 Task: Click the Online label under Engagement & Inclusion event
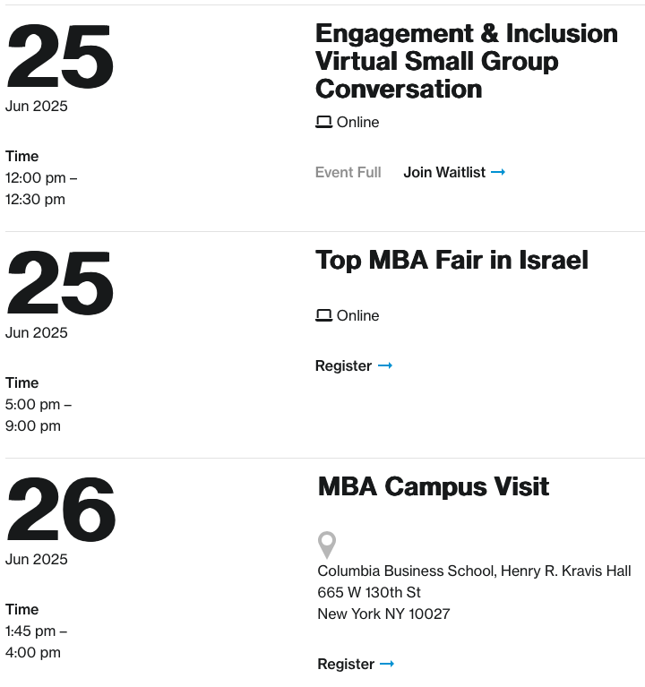[357, 122]
